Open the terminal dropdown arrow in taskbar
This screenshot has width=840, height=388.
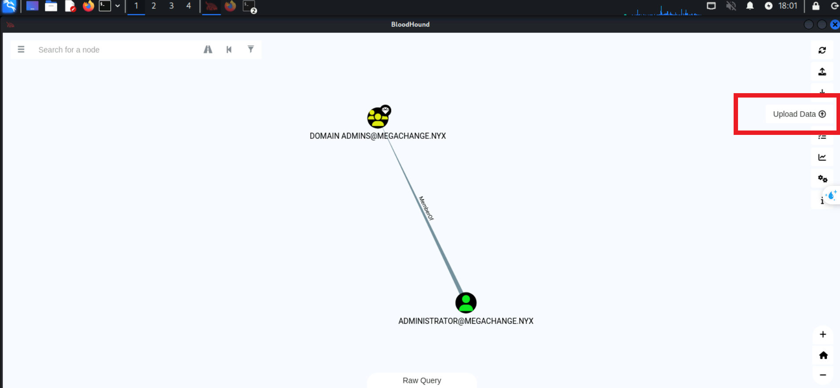[x=117, y=6]
